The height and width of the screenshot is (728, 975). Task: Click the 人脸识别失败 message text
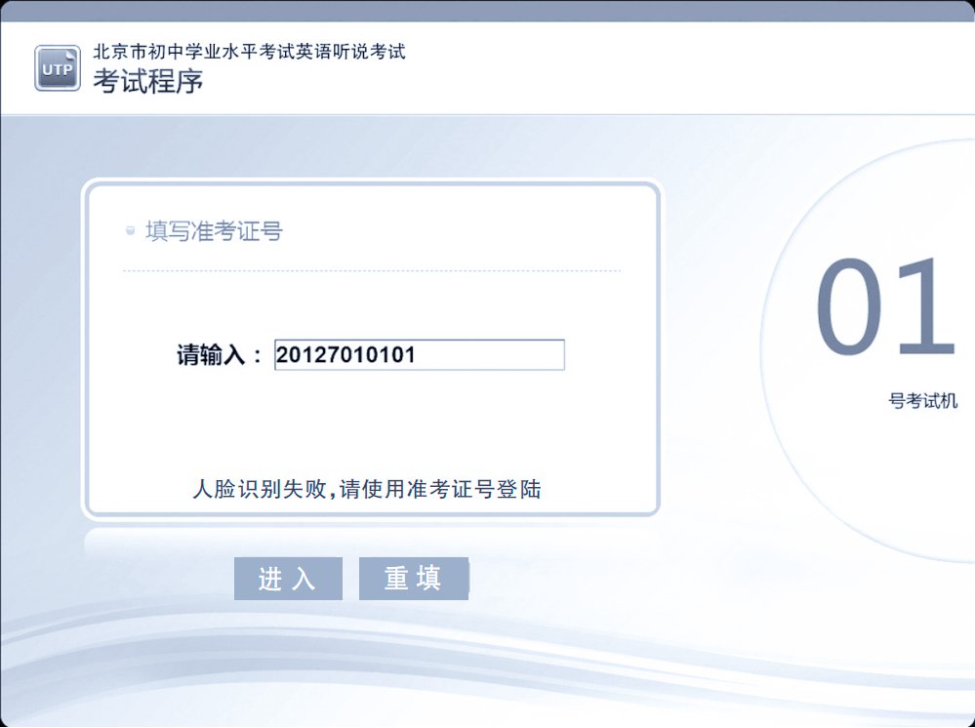pos(366,489)
